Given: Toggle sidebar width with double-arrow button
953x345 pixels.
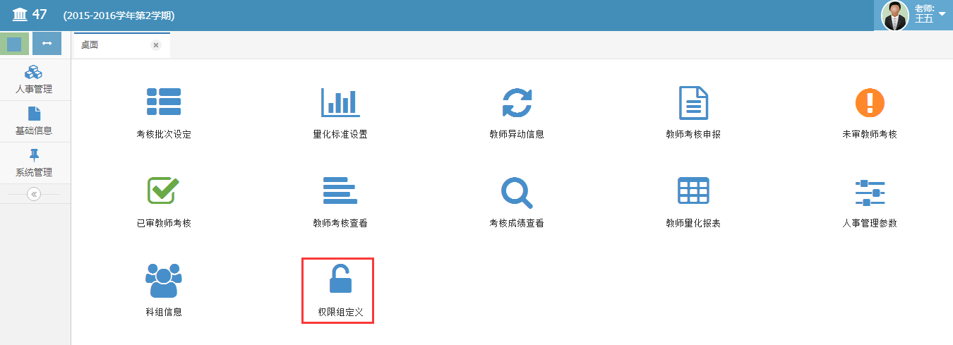Looking at the screenshot, I should [47, 44].
